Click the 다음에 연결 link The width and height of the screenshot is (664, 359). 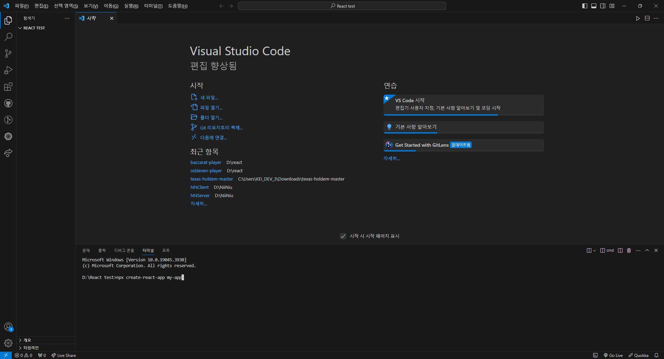click(x=213, y=138)
